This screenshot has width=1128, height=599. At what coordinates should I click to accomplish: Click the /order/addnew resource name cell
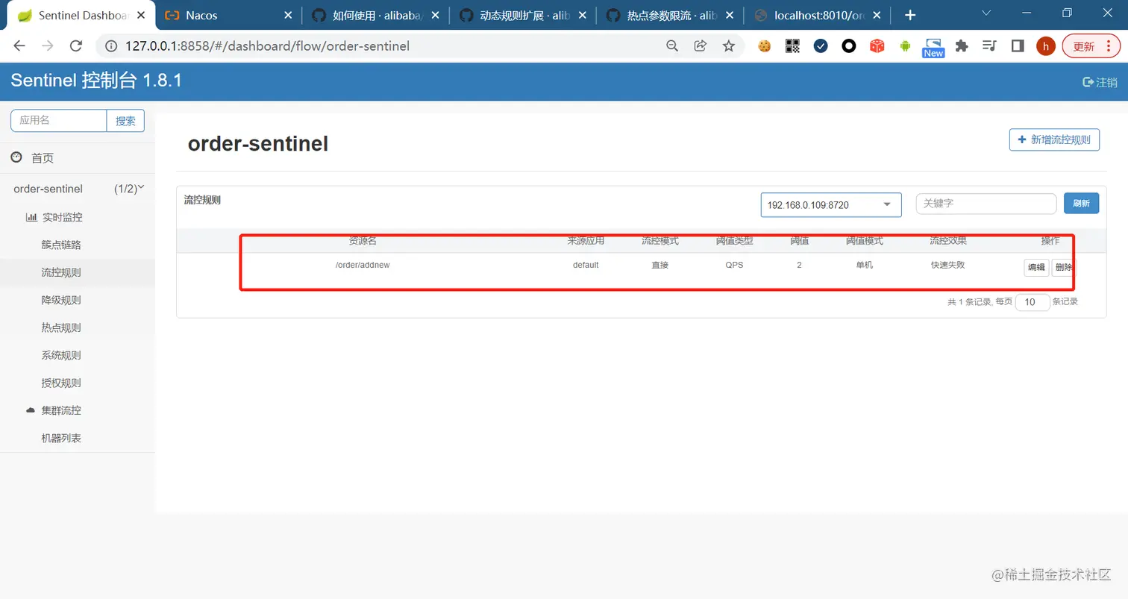pos(363,265)
